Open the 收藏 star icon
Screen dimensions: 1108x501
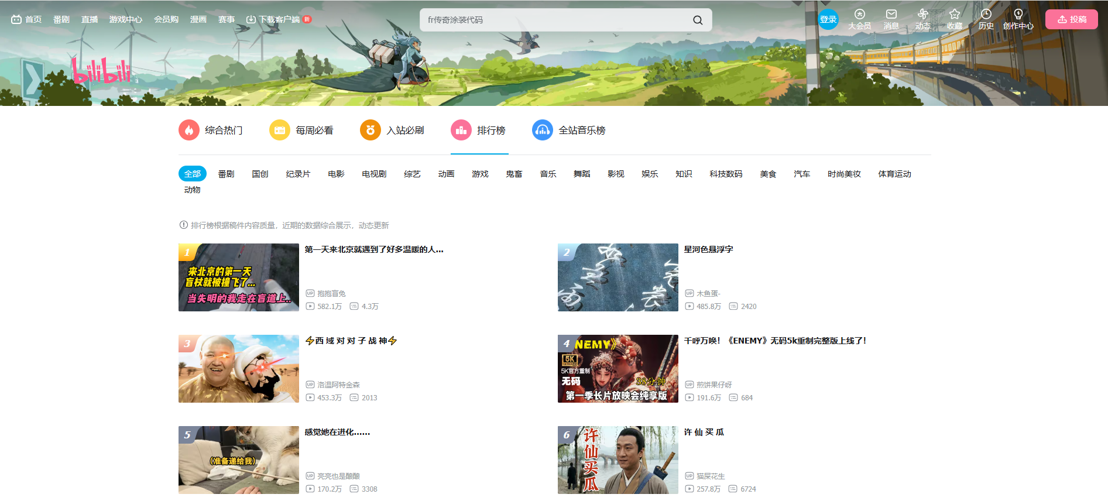[955, 14]
